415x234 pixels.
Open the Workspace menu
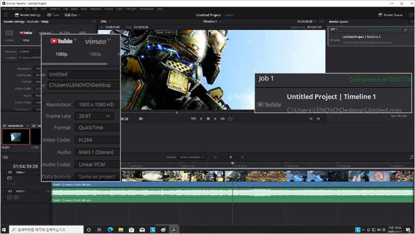[x=146, y=9]
